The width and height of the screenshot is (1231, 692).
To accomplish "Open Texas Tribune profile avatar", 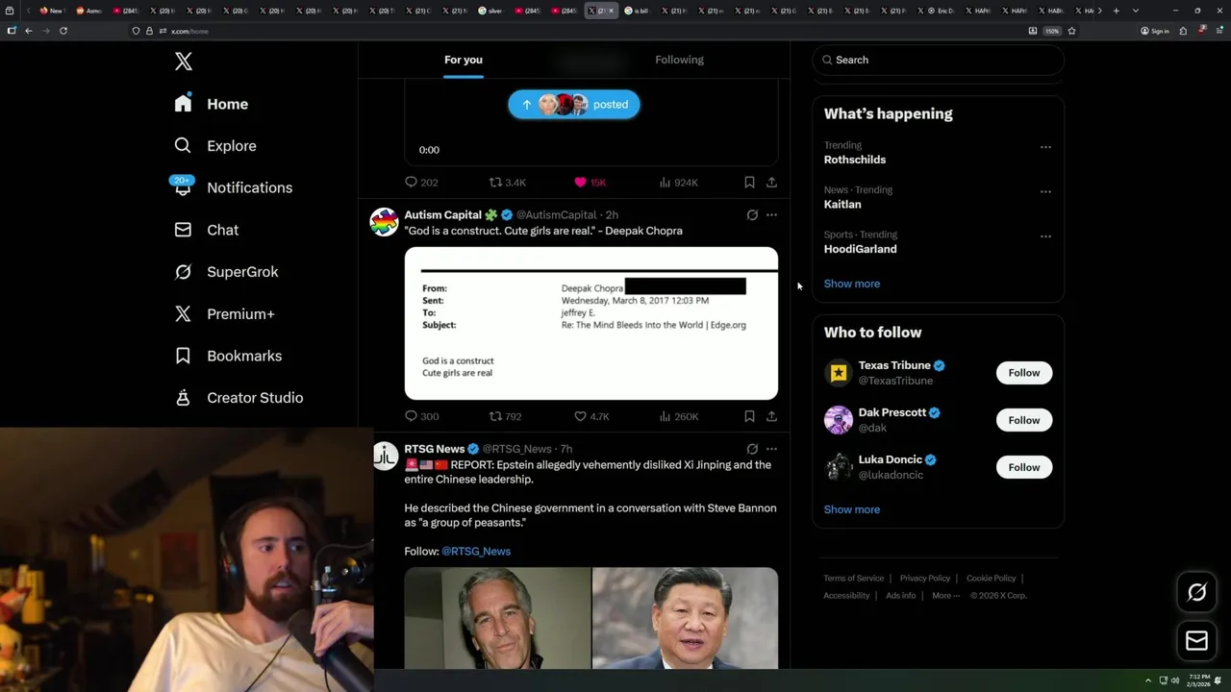I will [839, 373].
